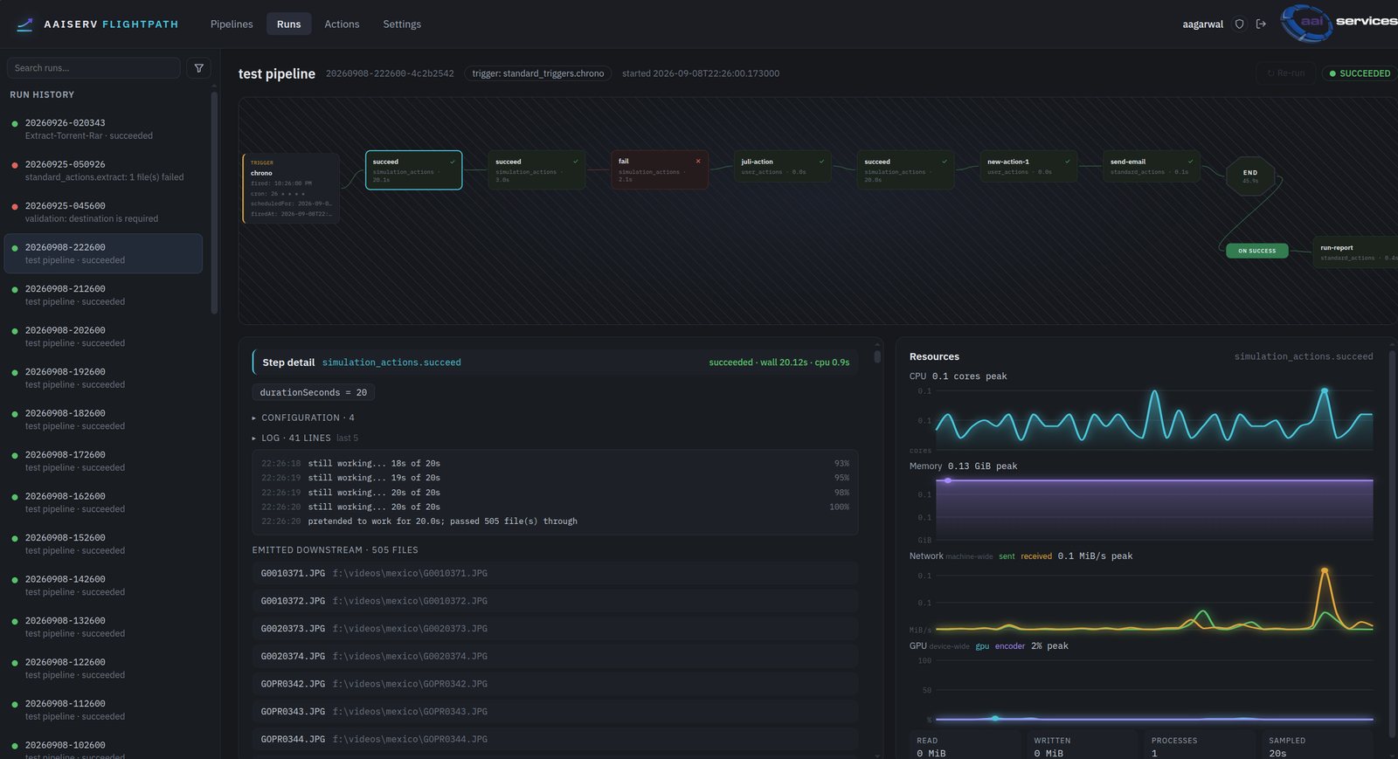Click the Re-run button

click(x=1286, y=73)
